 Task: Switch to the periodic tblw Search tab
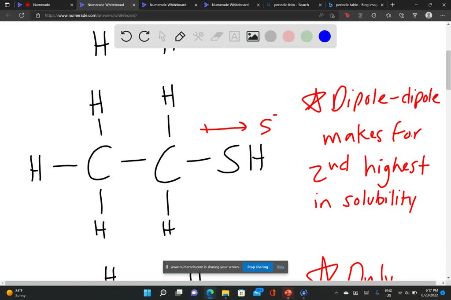291,5
